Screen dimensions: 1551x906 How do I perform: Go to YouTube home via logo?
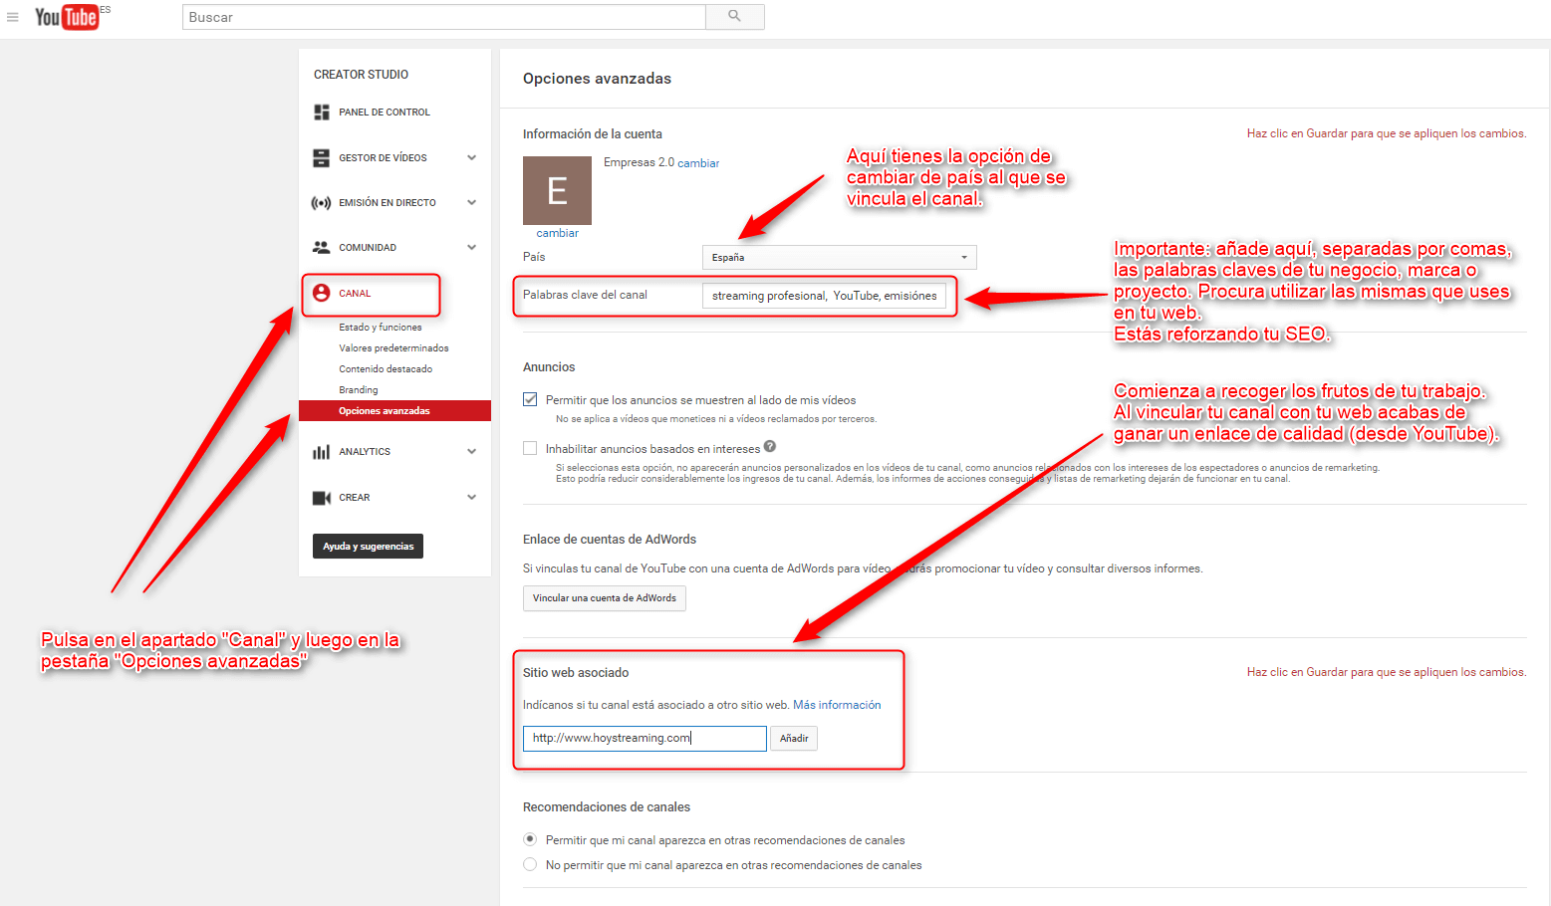click(x=67, y=17)
